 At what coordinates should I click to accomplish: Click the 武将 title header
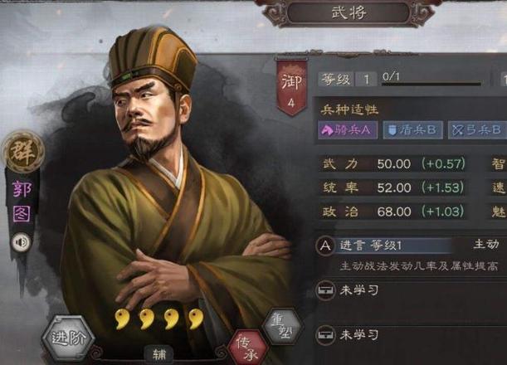(349, 12)
